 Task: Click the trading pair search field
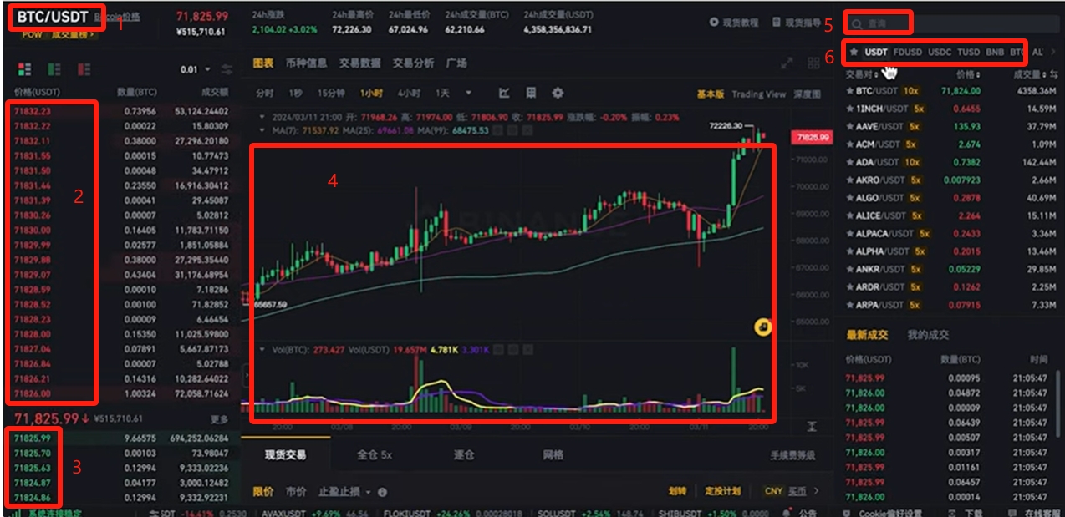pos(955,24)
